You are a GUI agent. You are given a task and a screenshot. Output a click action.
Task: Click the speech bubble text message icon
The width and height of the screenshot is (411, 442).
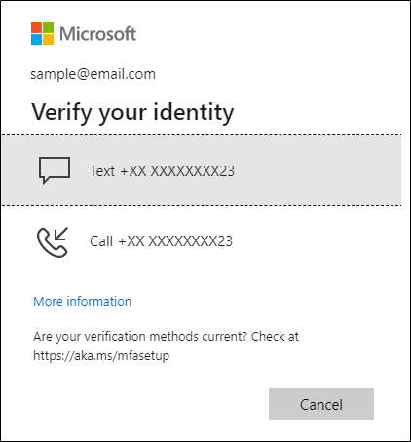[55, 170]
